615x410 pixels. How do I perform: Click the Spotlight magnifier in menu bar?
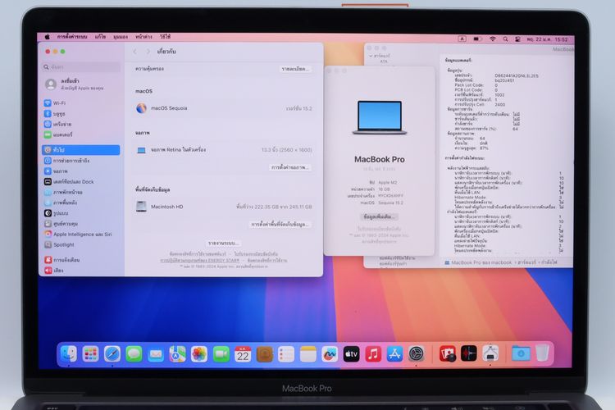[506, 39]
